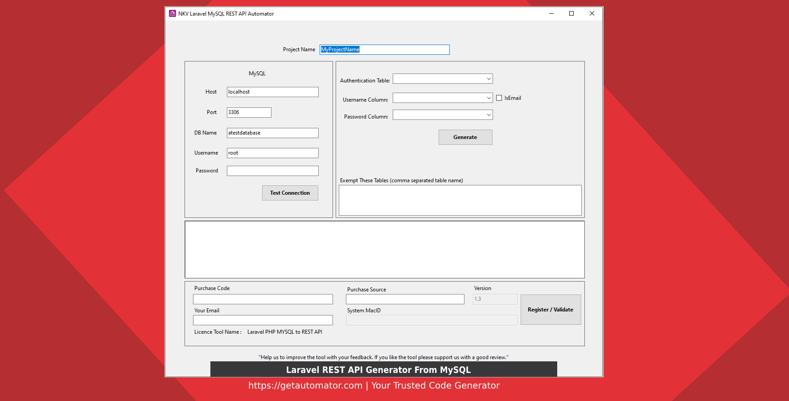Click the System MacID label
Image resolution: width=789 pixels, height=401 pixels.
coord(364,311)
